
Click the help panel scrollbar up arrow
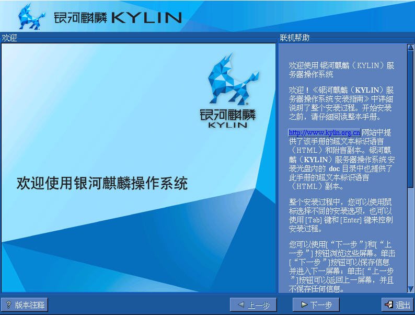[x=410, y=48]
